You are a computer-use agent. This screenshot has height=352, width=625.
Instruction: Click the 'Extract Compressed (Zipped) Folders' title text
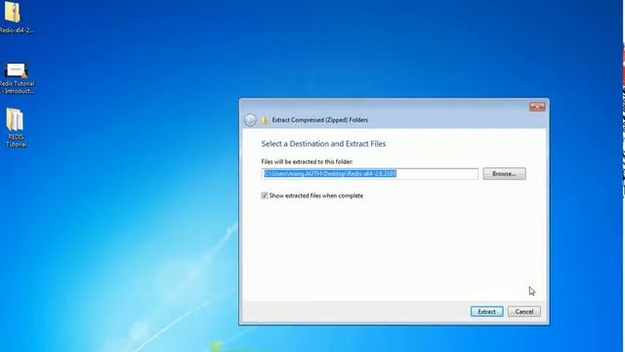(x=319, y=120)
